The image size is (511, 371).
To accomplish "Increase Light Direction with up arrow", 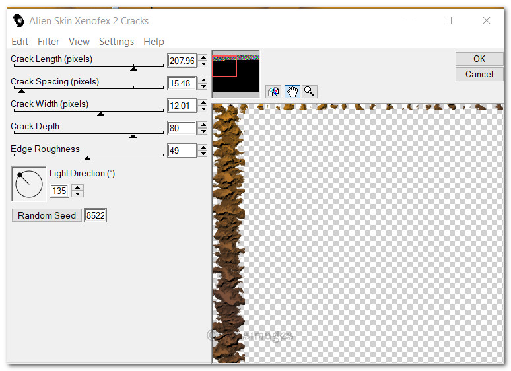I will pos(77,187).
